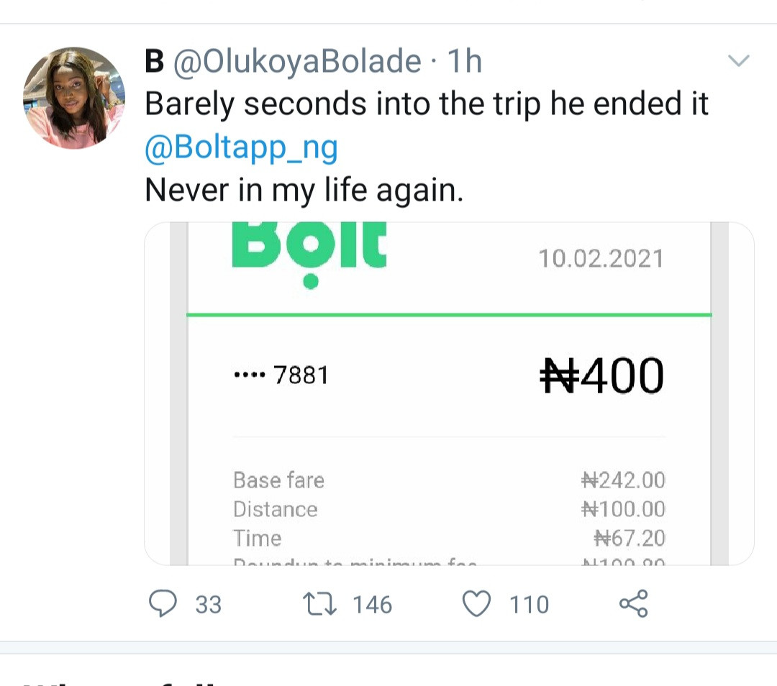Select the card ending in 7881
The image size is (777, 686).
pyautogui.click(x=281, y=375)
